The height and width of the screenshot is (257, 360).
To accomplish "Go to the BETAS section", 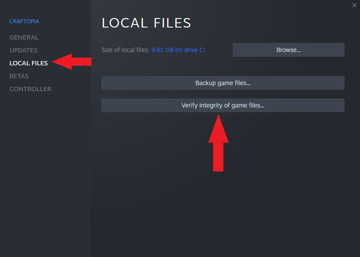I will [19, 76].
